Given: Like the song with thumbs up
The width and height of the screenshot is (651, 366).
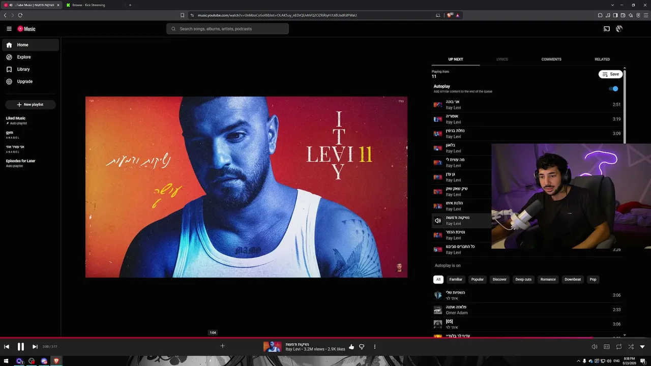Looking at the screenshot, I should 351,347.
